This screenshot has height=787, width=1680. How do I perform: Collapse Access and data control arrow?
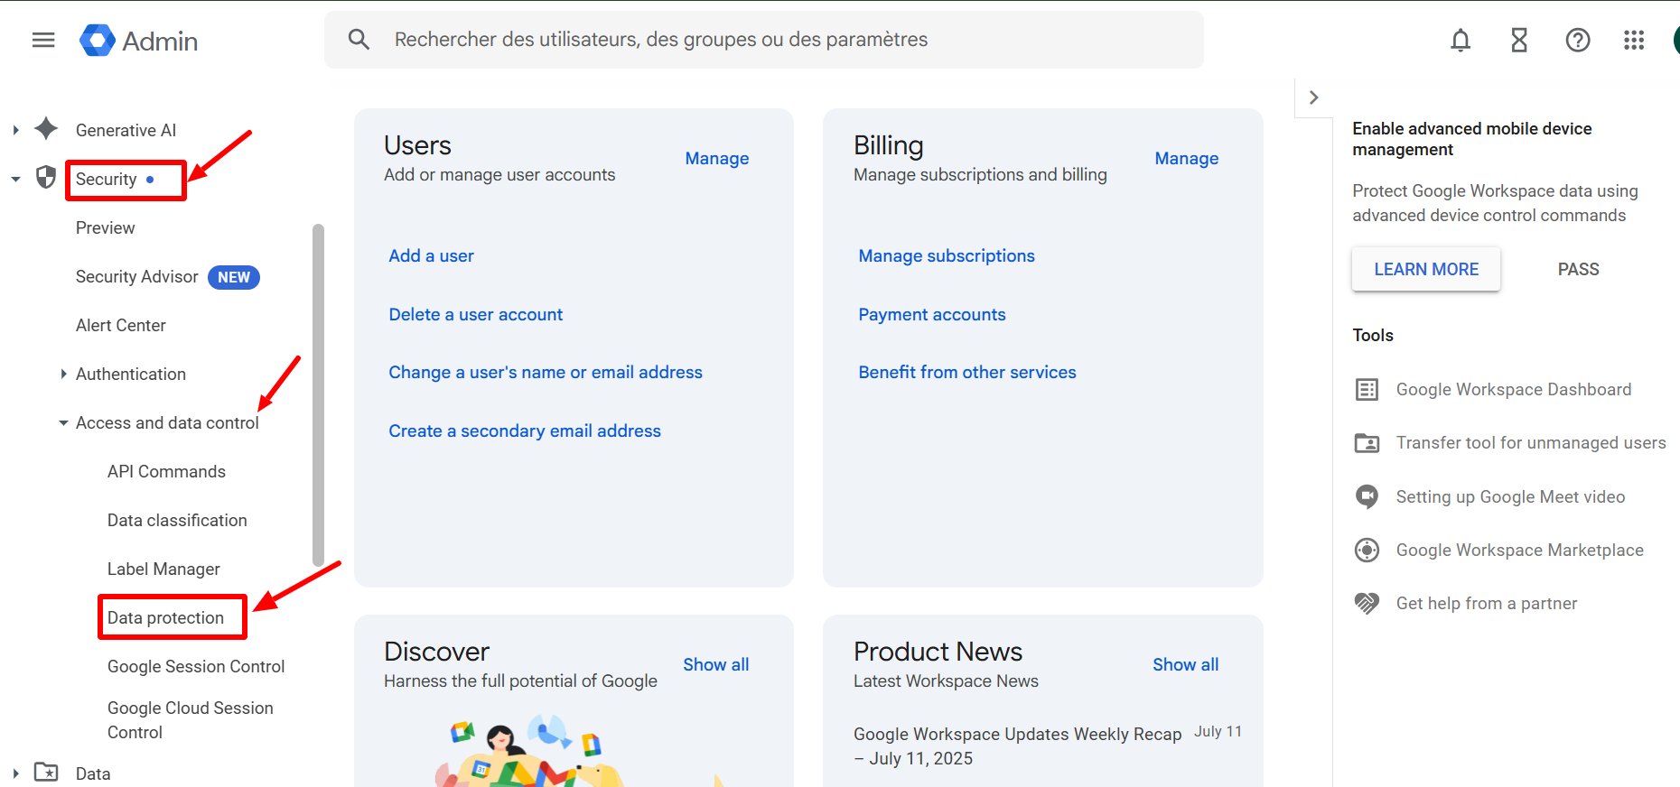coord(63,422)
